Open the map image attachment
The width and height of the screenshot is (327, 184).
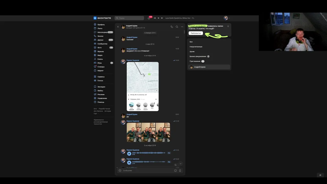(143, 86)
